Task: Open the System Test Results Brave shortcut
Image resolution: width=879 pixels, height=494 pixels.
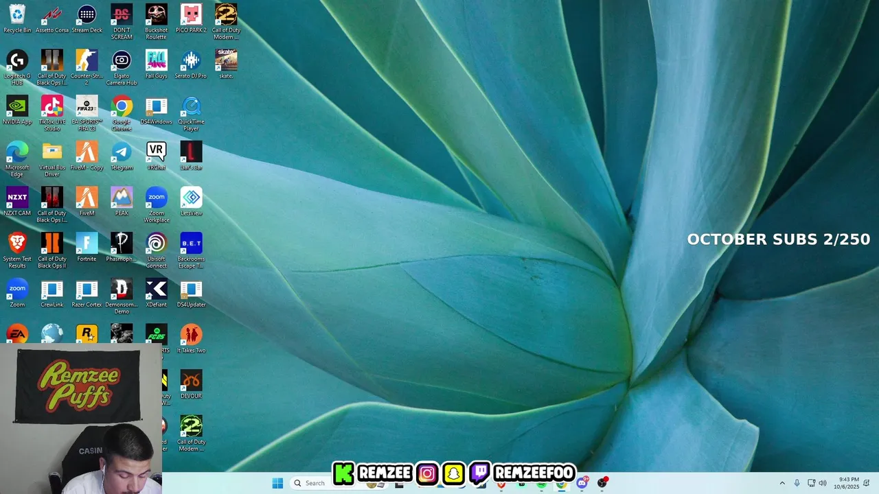Action: click(17, 250)
